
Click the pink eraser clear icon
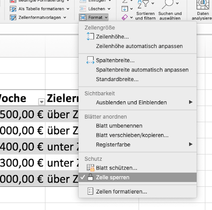[125, 17]
